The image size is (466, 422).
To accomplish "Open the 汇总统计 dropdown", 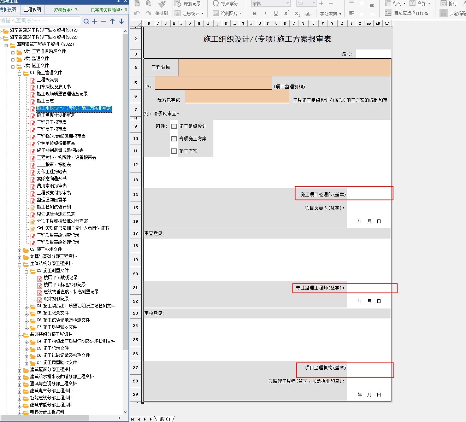I will [202, 13].
